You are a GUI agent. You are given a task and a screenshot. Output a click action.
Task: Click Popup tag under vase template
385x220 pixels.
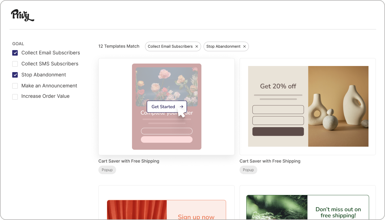[248, 170]
